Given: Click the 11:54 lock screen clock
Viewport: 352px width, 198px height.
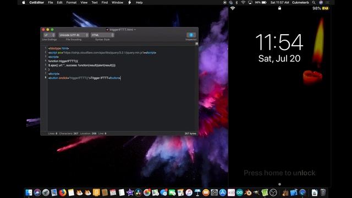Looking at the screenshot, I should click(x=279, y=42).
